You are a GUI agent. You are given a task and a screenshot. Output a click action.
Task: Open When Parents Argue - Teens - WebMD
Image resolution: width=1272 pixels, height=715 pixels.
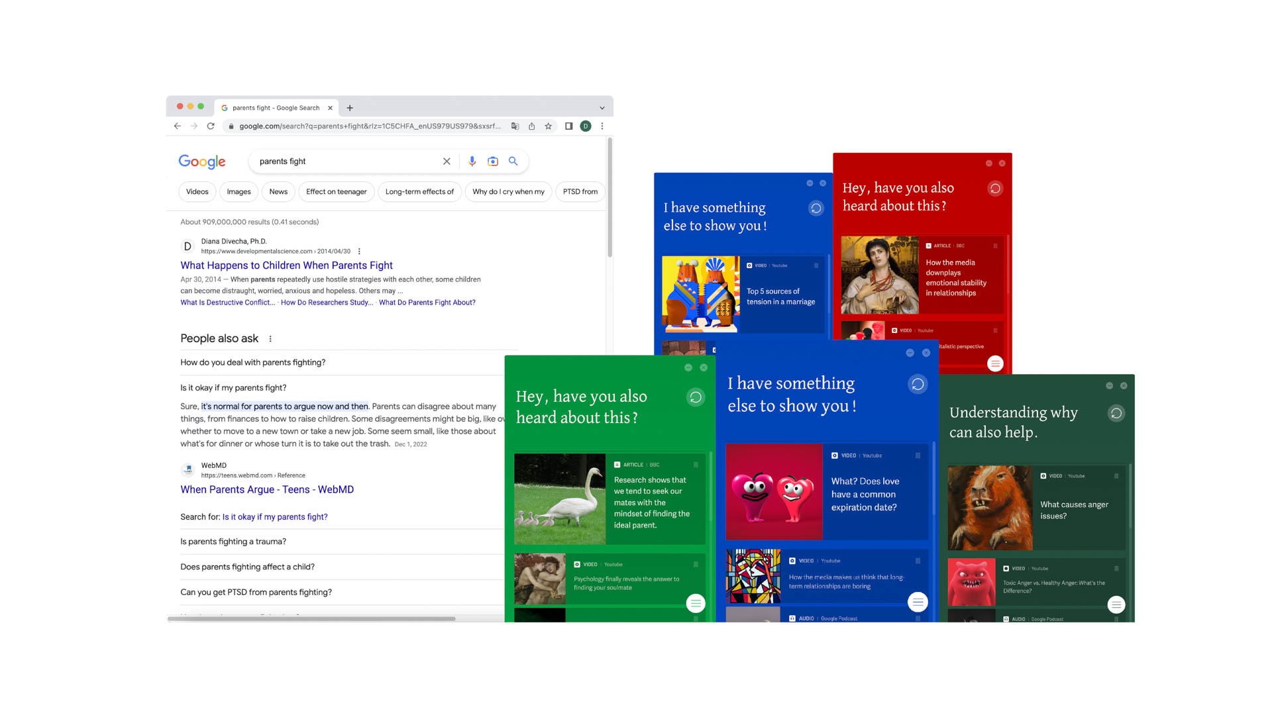(x=267, y=489)
